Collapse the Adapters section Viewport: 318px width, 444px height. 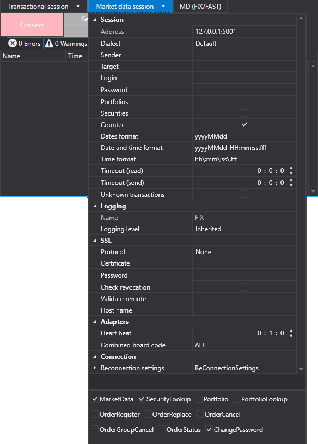[95, 322]
